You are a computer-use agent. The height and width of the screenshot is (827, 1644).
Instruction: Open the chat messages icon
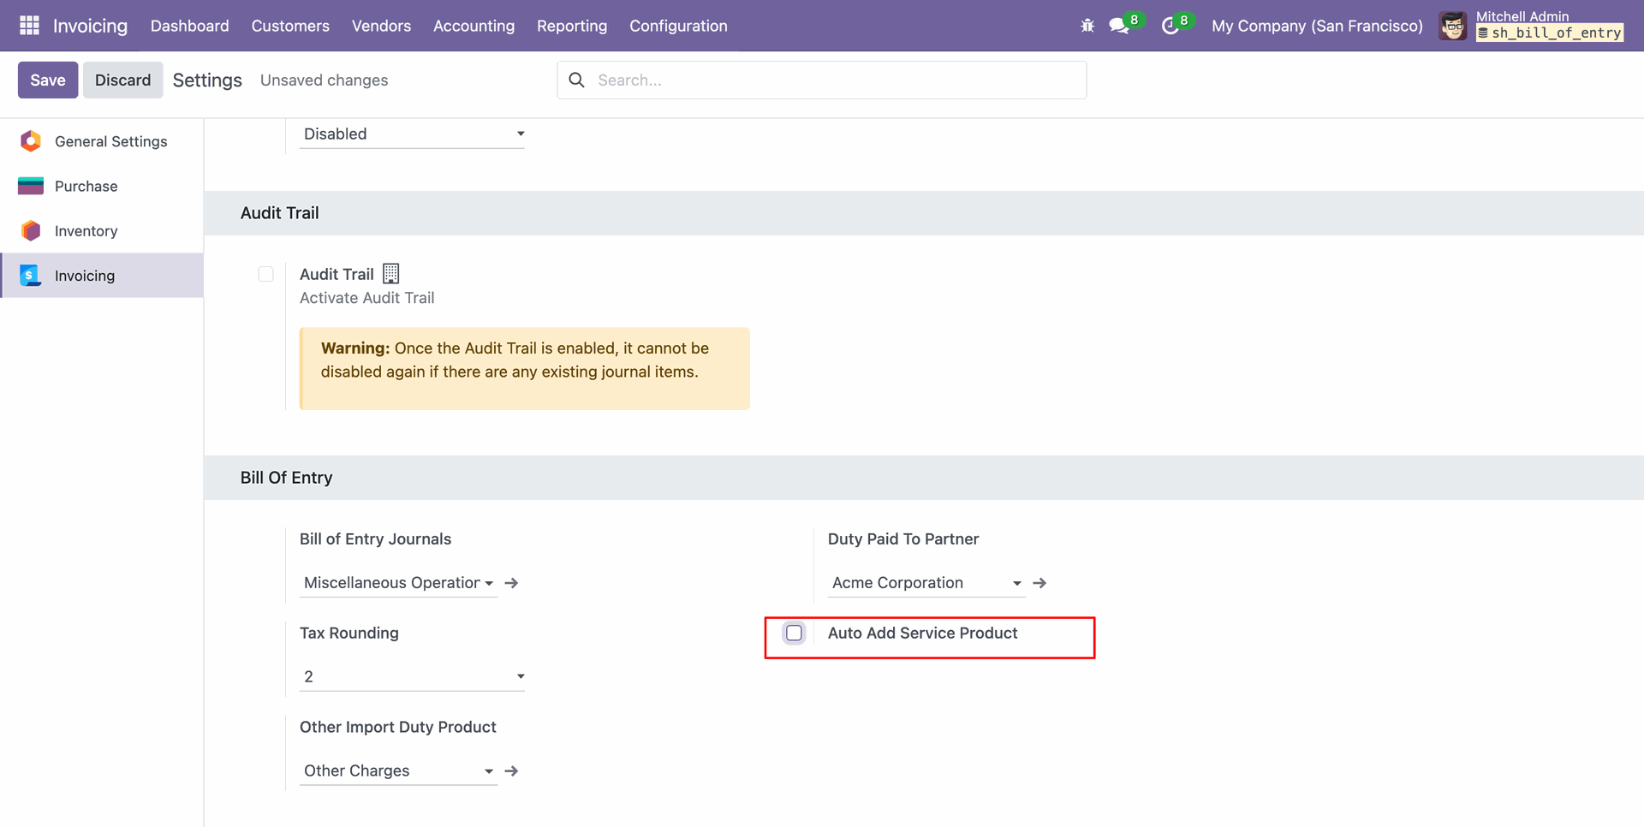(1118, 26)
